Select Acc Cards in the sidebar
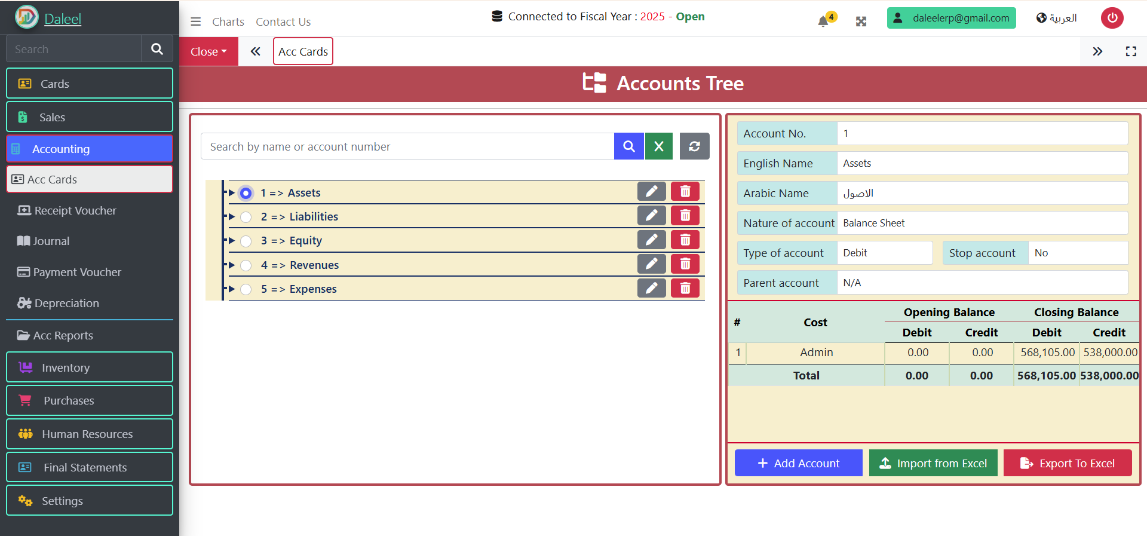Viewport: 1147px width, 536px height. click(x=90, y=179)
